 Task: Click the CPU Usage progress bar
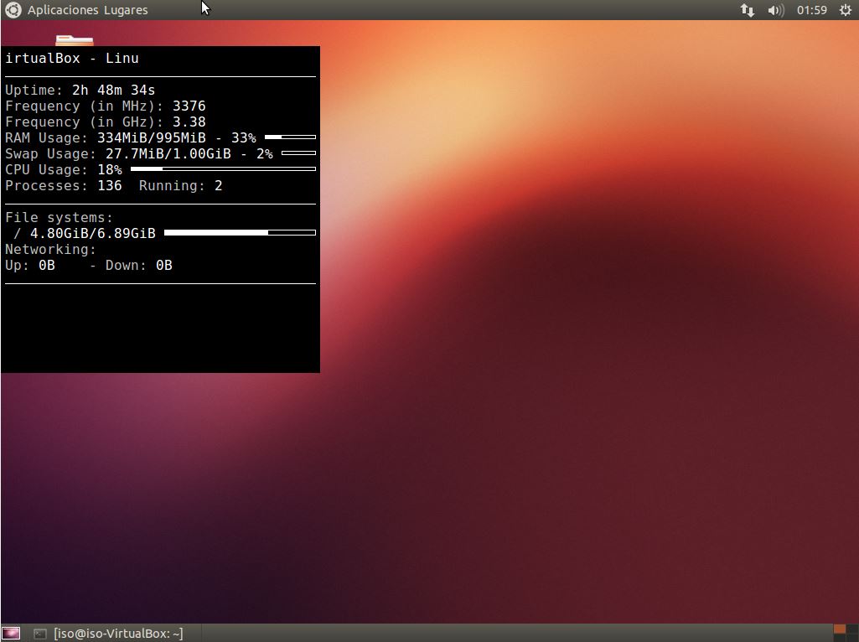tap(223, 168)
